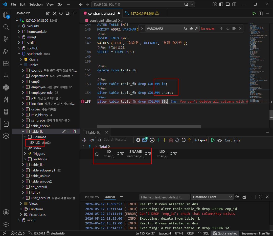This screenshot has height=236, width=273.
Task: Toggle view eye icon in results toolbar
Action: pyautogui.click(x=219, y=140)
